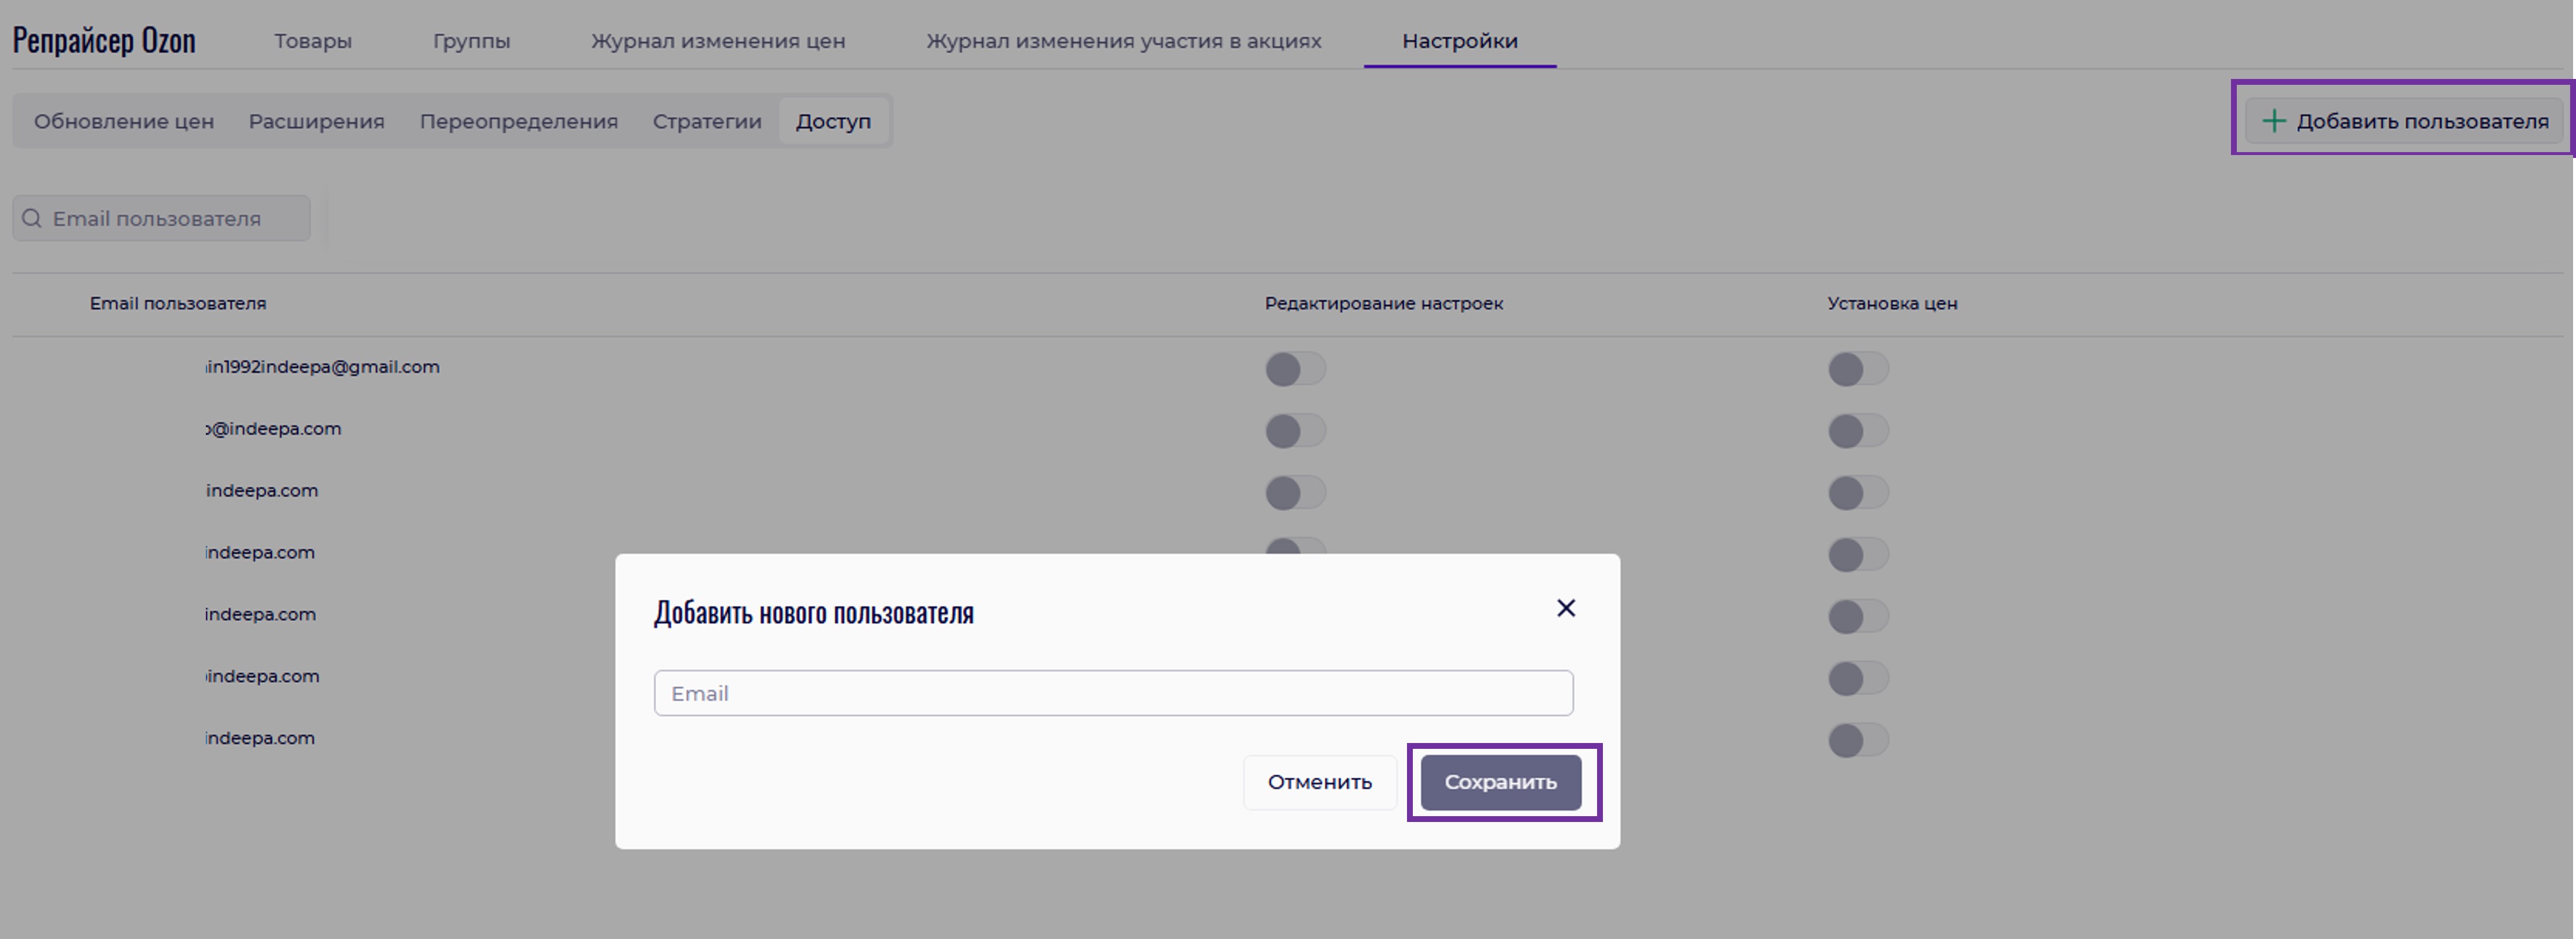This screenshot has height=939, width=2576.
Task: Select the Обновление цен settings subtab
Action: coord(124,121)
